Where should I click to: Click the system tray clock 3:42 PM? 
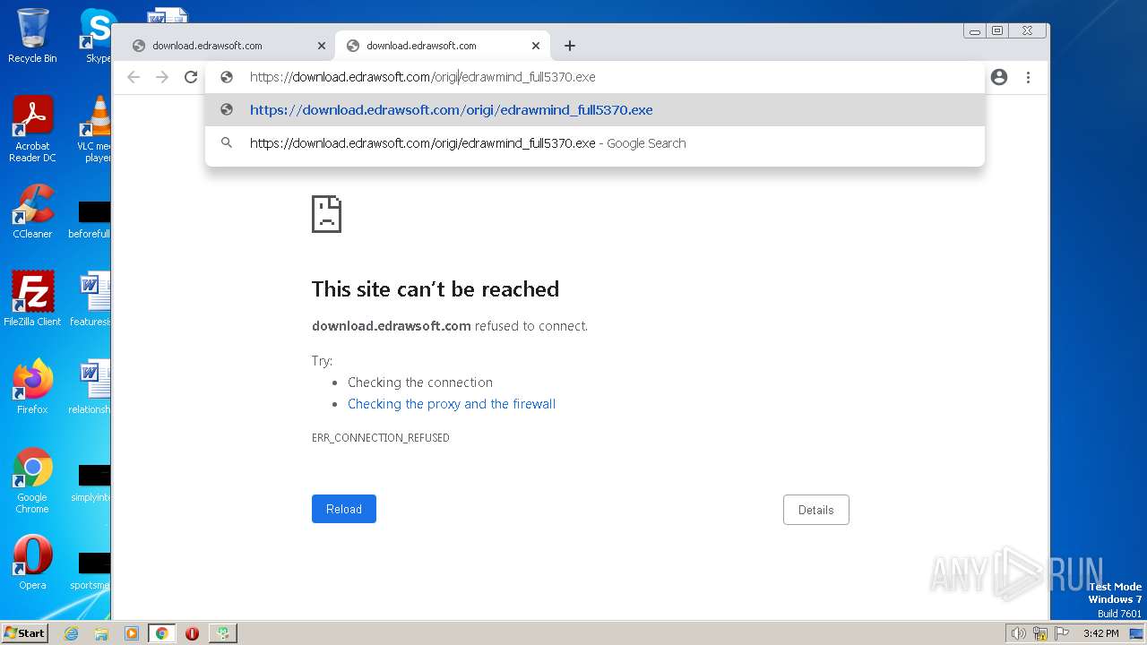coord(1100,633)
